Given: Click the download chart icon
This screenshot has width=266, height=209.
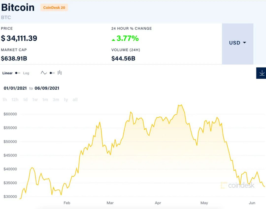Looking at the screenshot, I should pos(261,73).
